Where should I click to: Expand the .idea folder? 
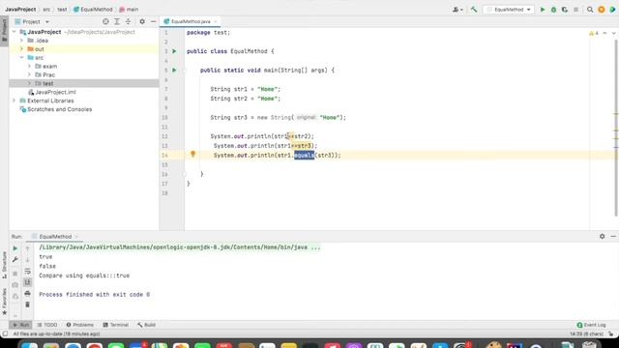(21, 41)
